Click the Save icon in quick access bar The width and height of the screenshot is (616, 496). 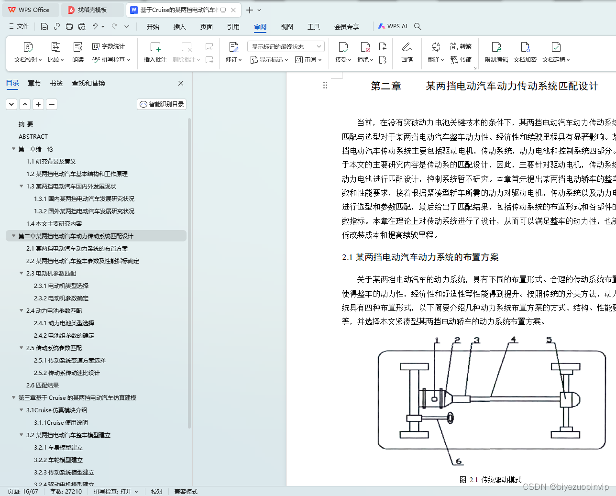coord(44,27)
